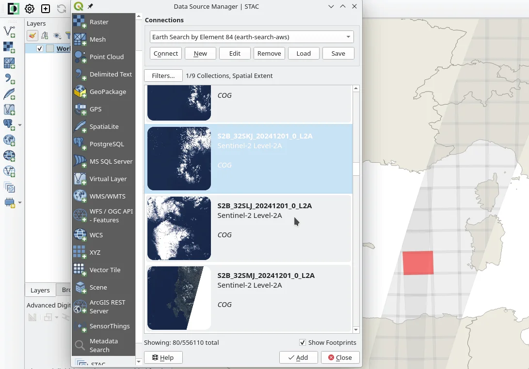The height and width of the screenshot is (369, 529).
Task: Select the S2B_32SMJ_20241201_0_L2A thumbnail
Action: coord(179,298)
